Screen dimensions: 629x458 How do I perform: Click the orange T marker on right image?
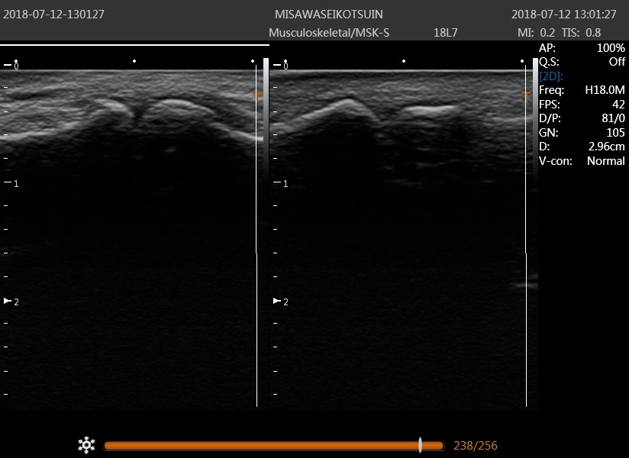pyautogui.click(x=526, y=97)
